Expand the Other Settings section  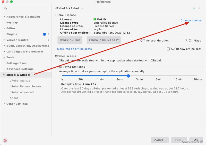[4, 104]
